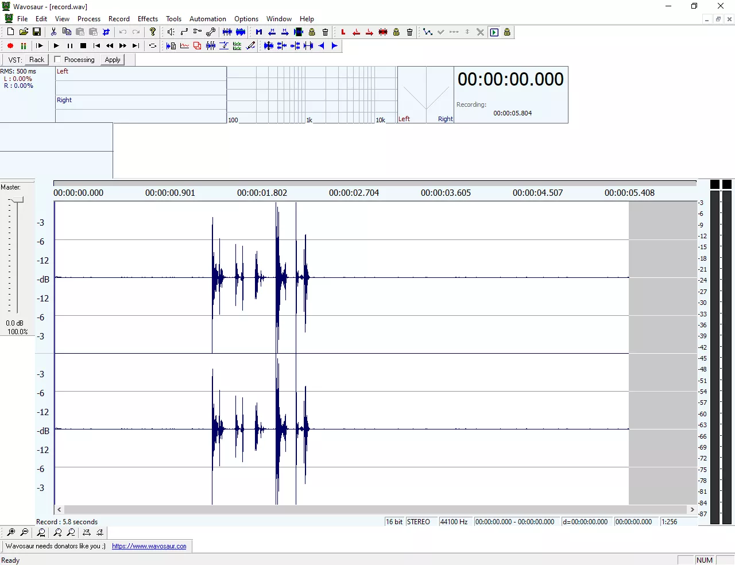The height and width of the screenshot is (565, 735).
Task: Zoom out with the magnifier minus icon
Action: coord(24,532)
